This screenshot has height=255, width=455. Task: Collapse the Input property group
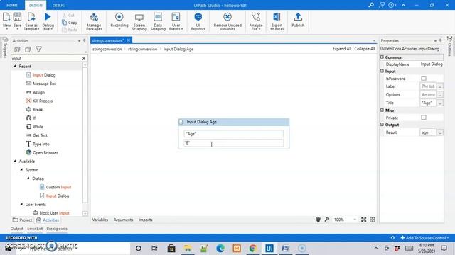click(382, 71)
